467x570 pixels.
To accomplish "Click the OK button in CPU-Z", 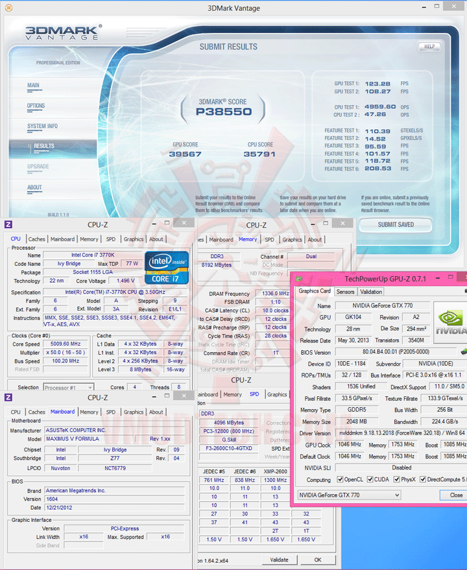I will pos(318,560).
